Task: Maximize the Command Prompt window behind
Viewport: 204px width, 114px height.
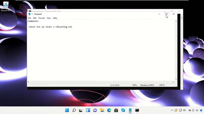Action: (172, 11)
